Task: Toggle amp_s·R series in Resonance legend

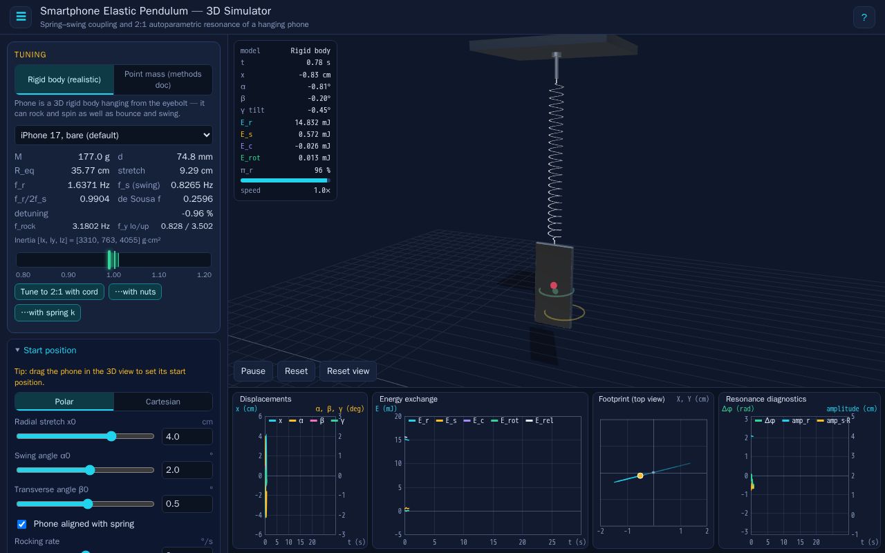Action: pos(835,420)
